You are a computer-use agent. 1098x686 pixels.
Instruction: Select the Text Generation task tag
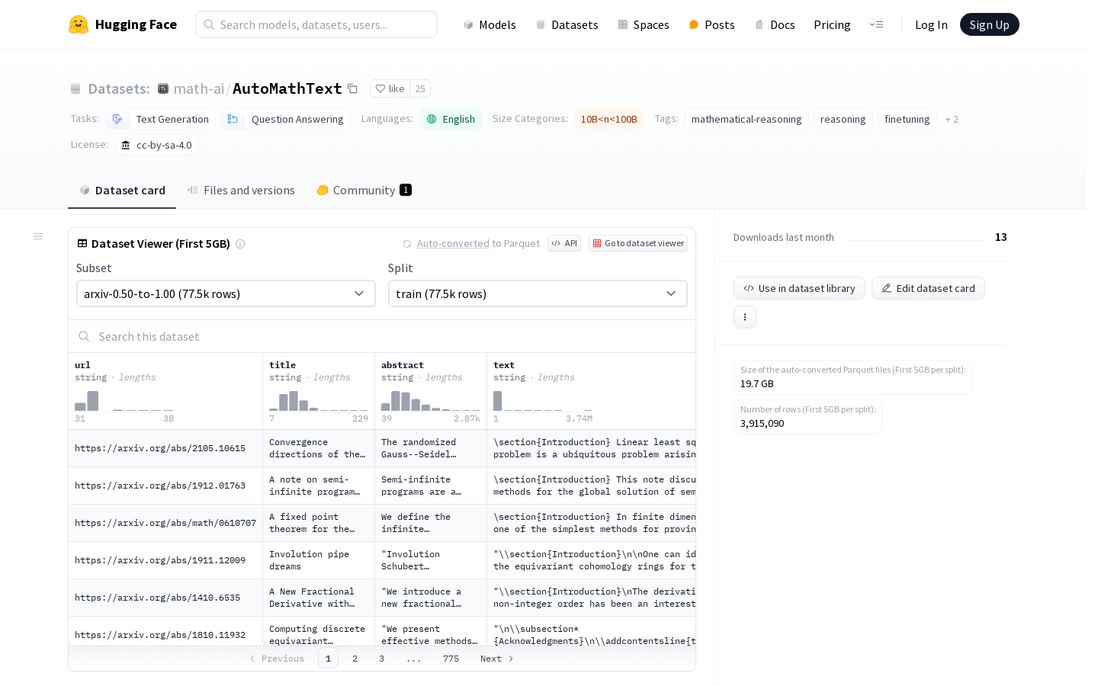click(161, 119)
